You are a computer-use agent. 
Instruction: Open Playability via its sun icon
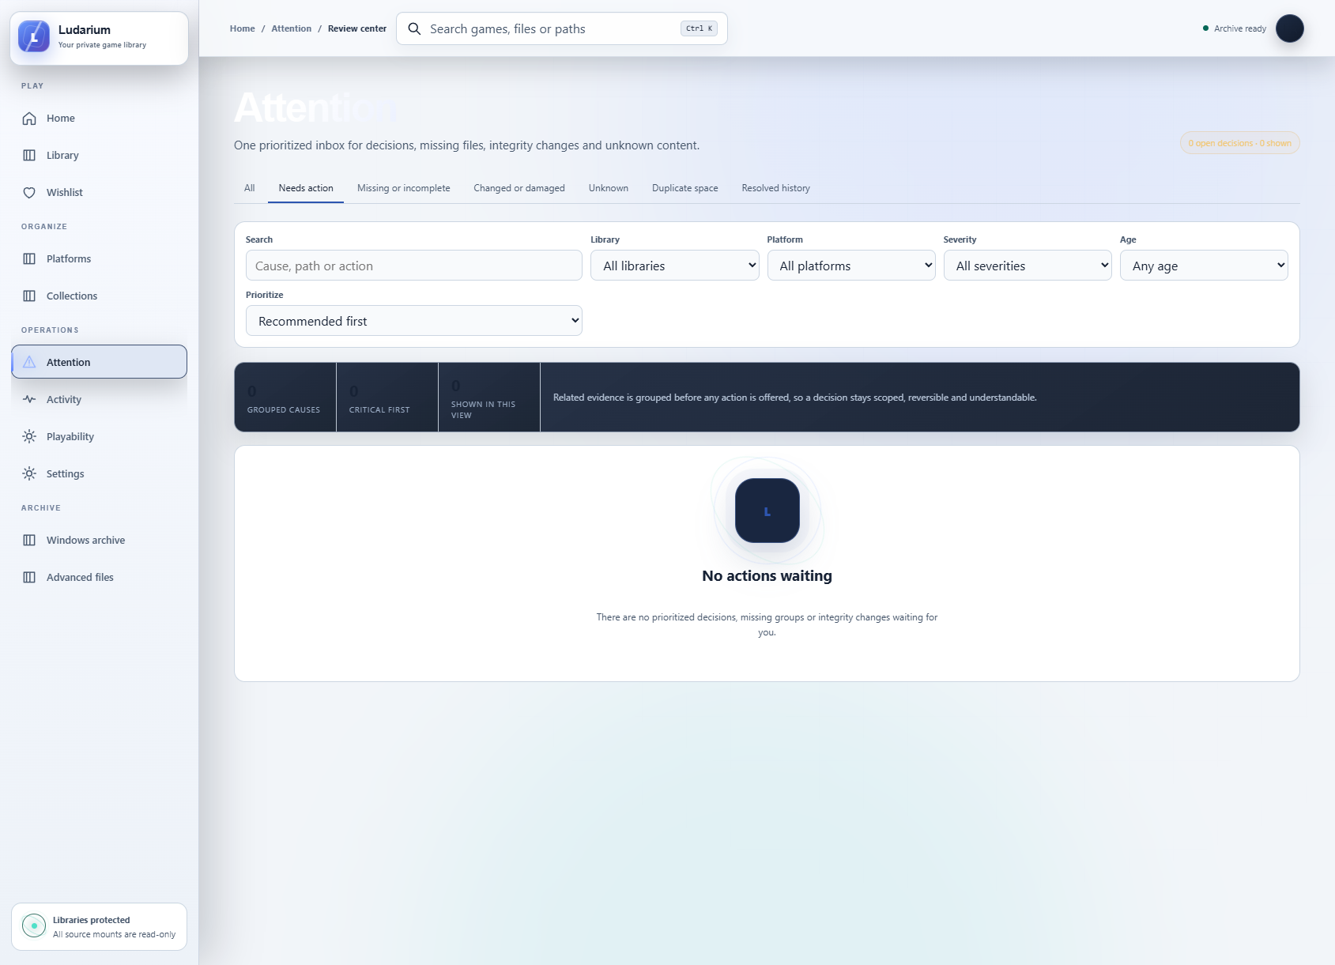[x=29, y=437]
